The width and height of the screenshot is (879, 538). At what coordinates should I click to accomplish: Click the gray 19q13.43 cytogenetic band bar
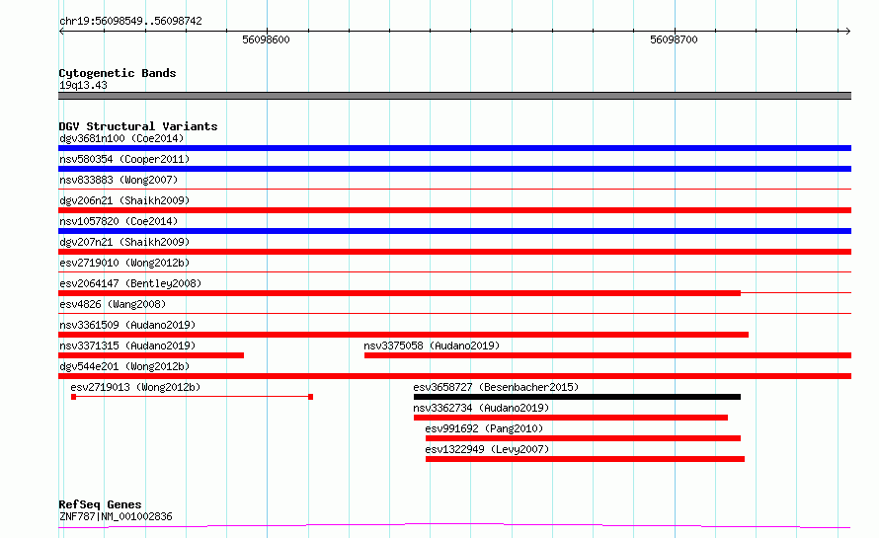(454, 96)
